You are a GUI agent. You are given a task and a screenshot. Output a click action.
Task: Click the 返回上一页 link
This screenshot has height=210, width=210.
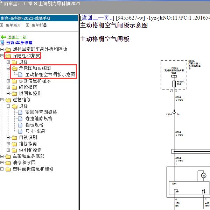pyautogui.click(x=97, y=18)
